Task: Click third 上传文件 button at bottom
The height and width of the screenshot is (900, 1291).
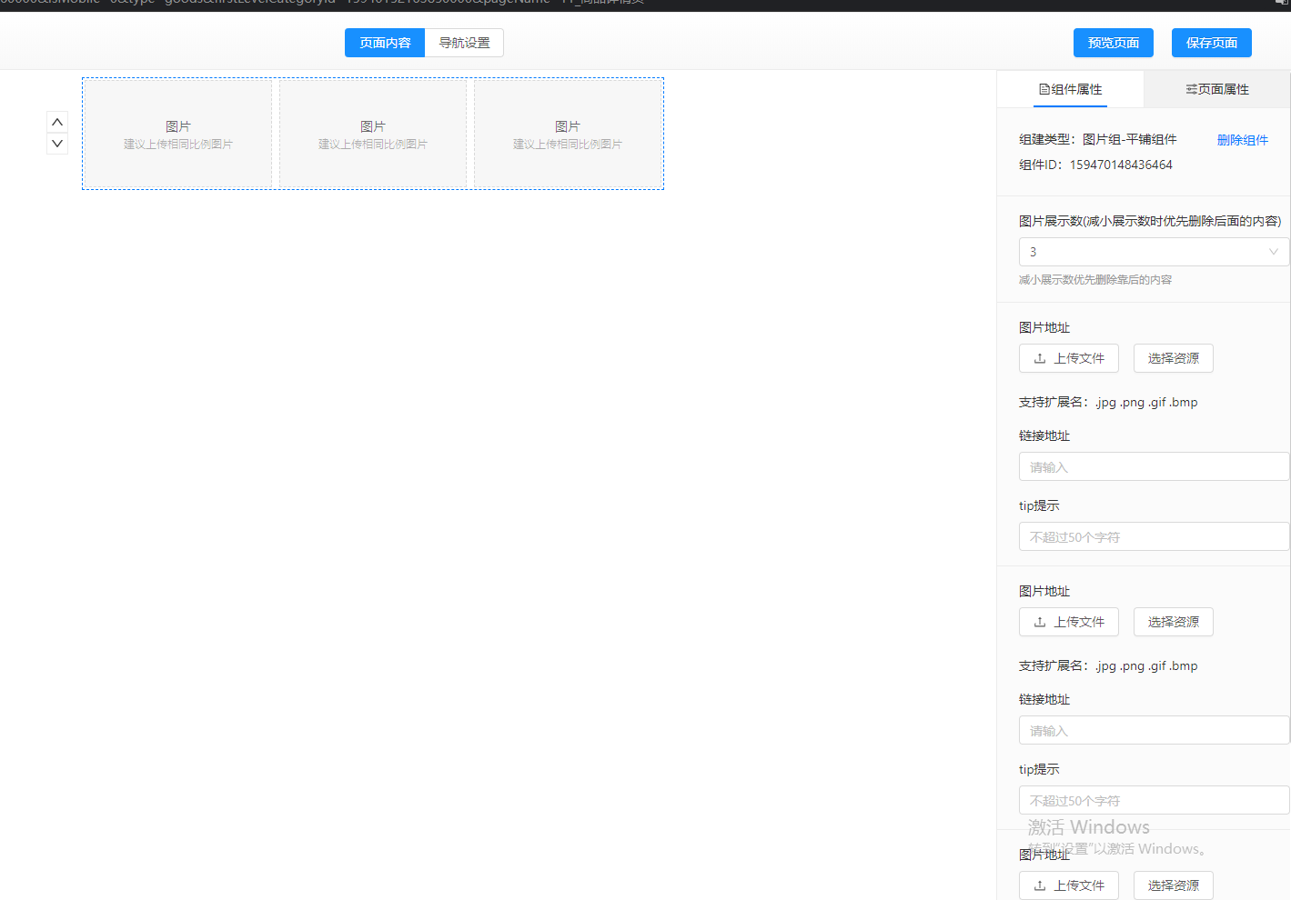Action: (x=1069, y=885)
